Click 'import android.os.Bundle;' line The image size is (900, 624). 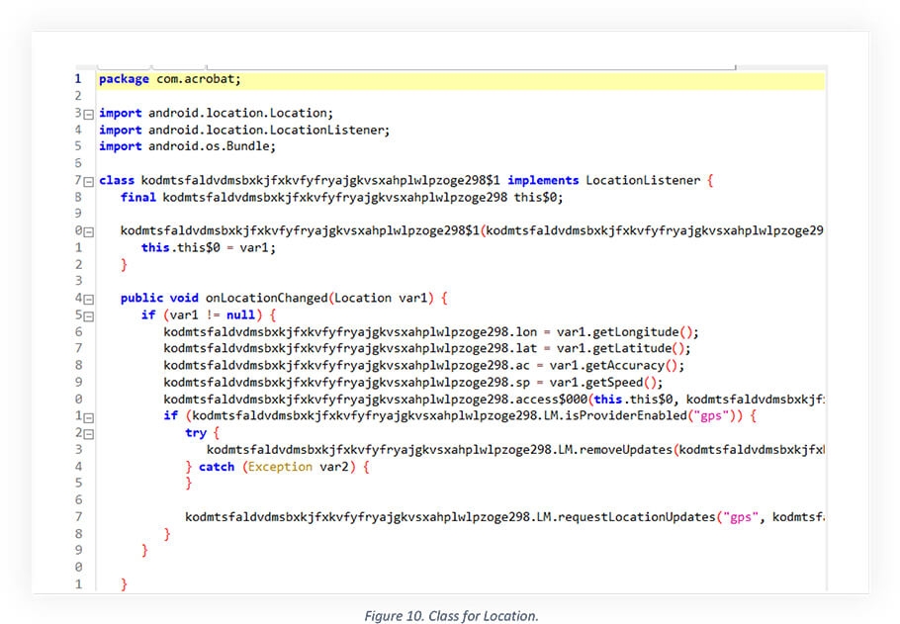(187, 146)
